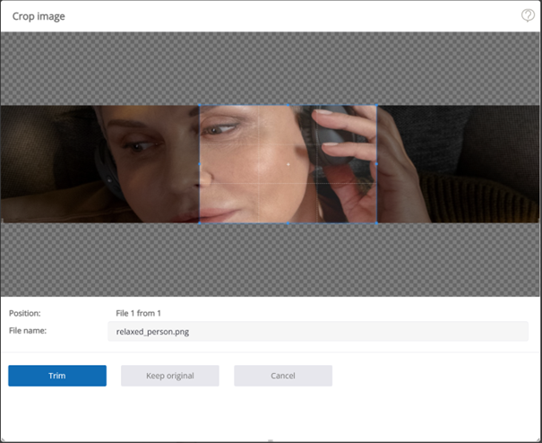The width and height of the screenshot is (542, 443).
Task: Click the top-center crop edge handle
Action: (288, 106)
